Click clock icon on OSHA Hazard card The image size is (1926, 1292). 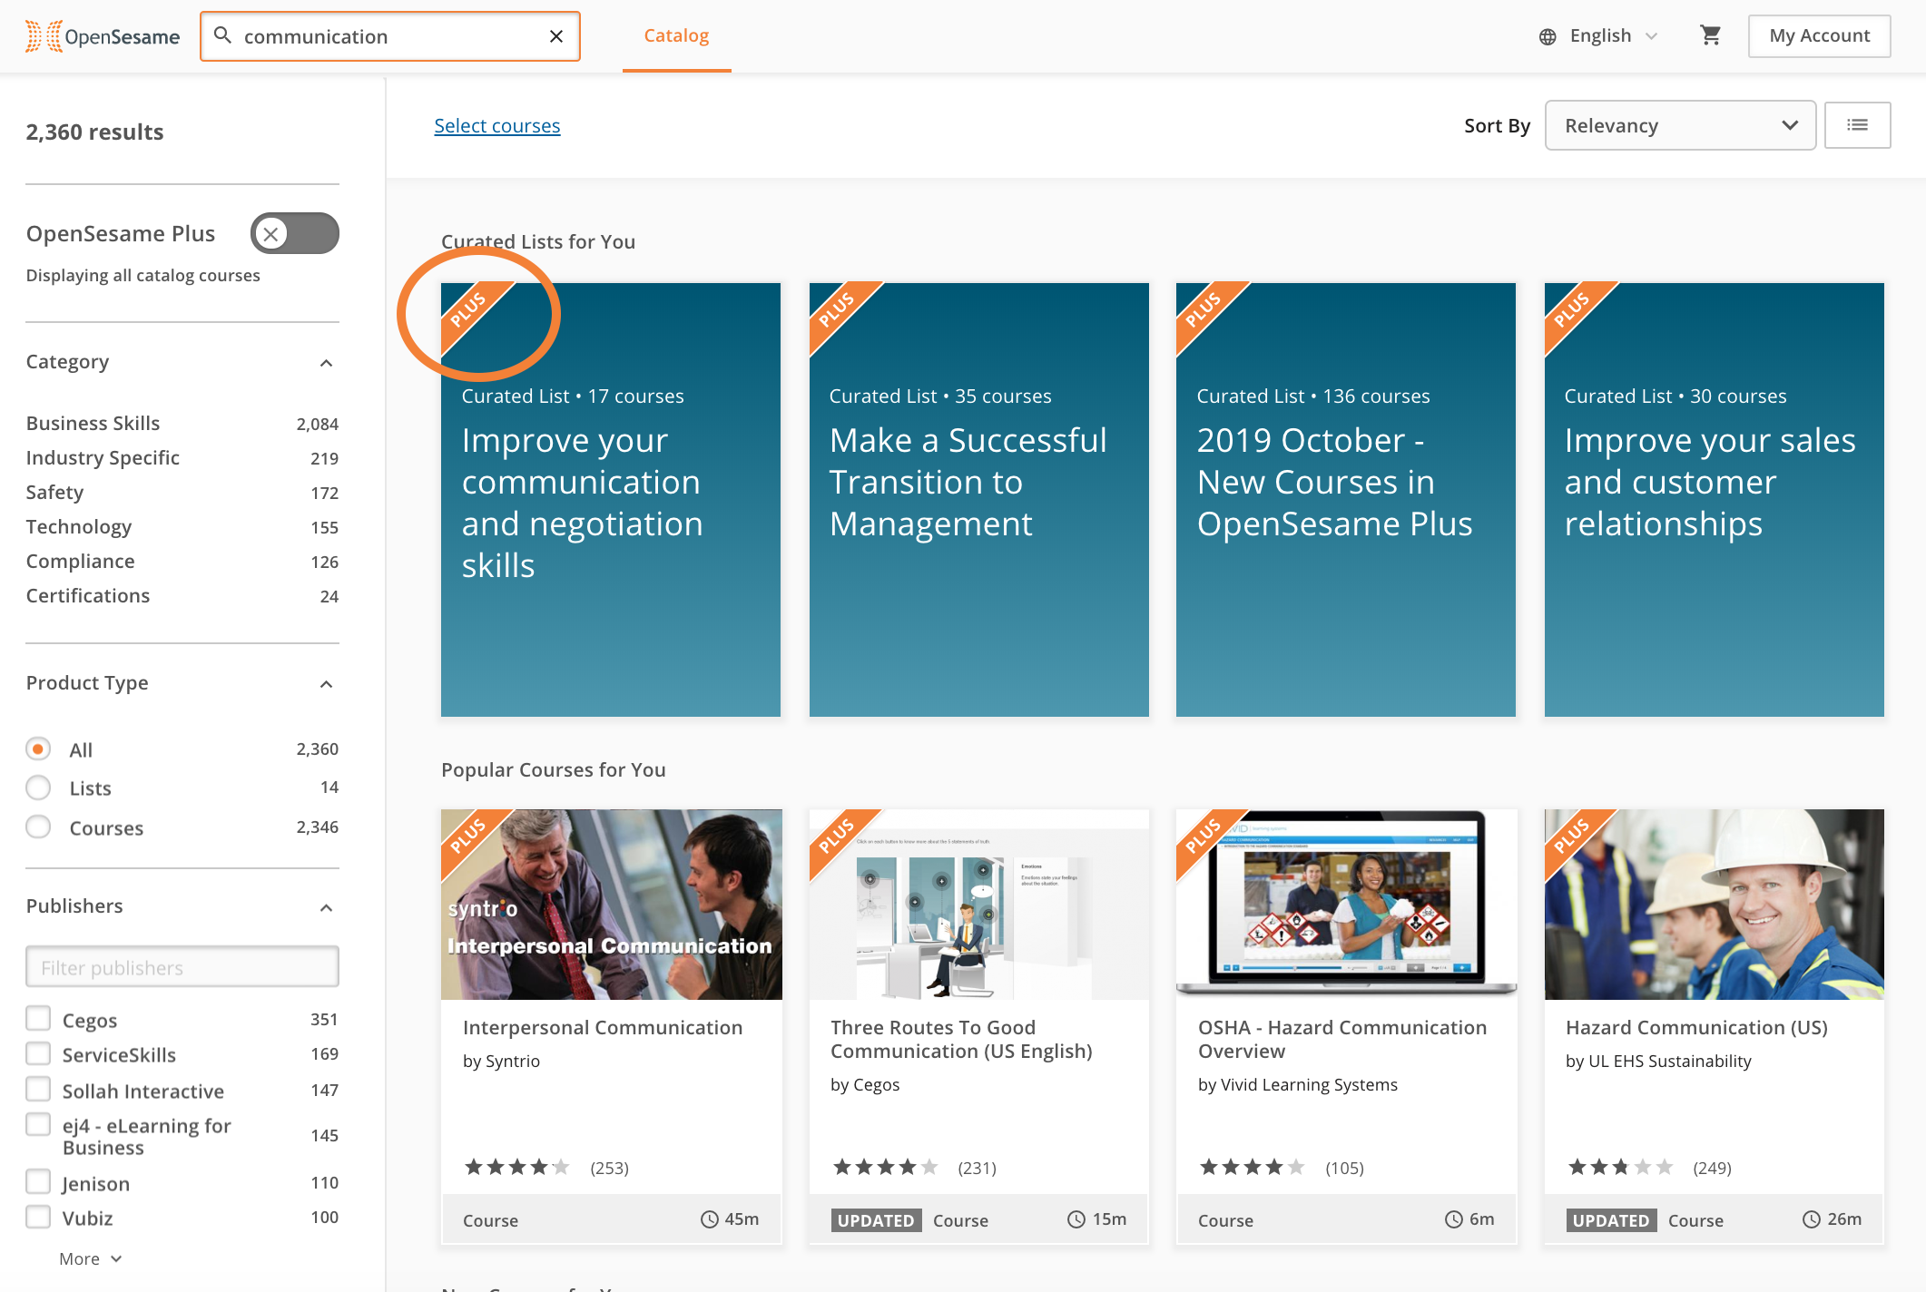point(1454,1219)
